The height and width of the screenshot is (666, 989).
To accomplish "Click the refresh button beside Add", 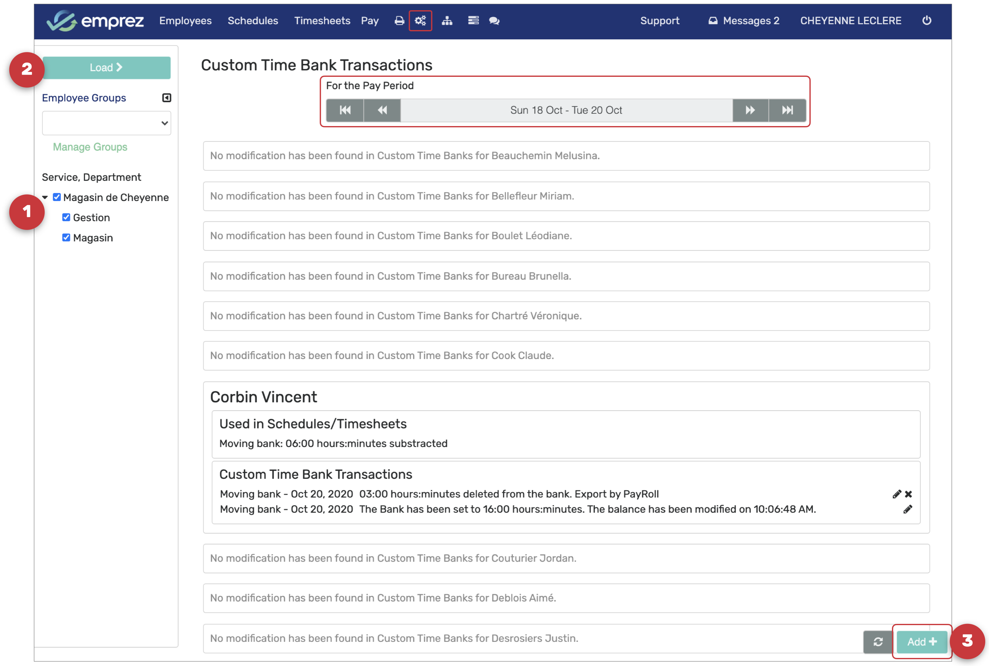I will tap(878, 642).
